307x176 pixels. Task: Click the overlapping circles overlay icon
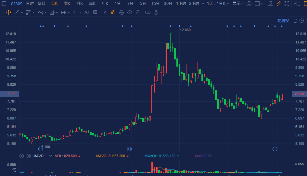tap(148, 12)
